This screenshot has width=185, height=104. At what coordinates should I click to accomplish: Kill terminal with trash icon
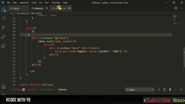(x=170, y=90)
